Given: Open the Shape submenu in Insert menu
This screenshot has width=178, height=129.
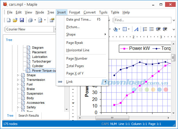Looking at the screenshot, I should coord(86,34).
